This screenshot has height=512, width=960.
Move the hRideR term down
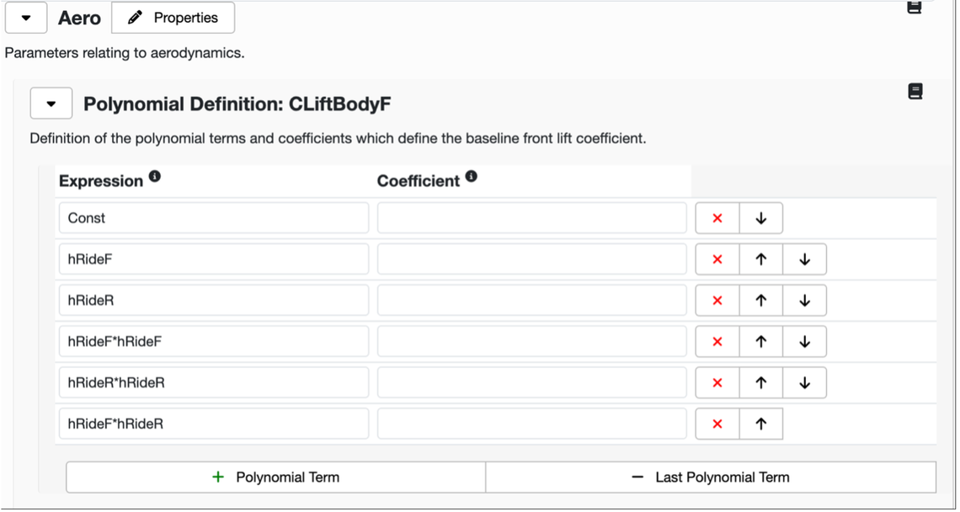[x=804, y=300]
